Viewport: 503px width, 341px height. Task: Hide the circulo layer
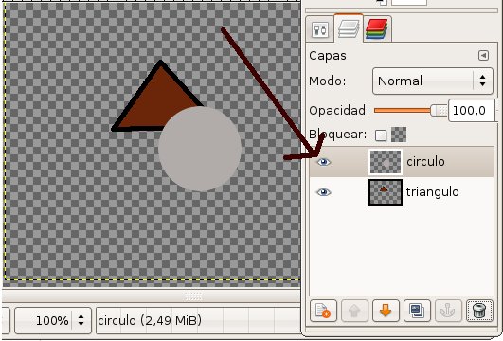coord(323,162)
